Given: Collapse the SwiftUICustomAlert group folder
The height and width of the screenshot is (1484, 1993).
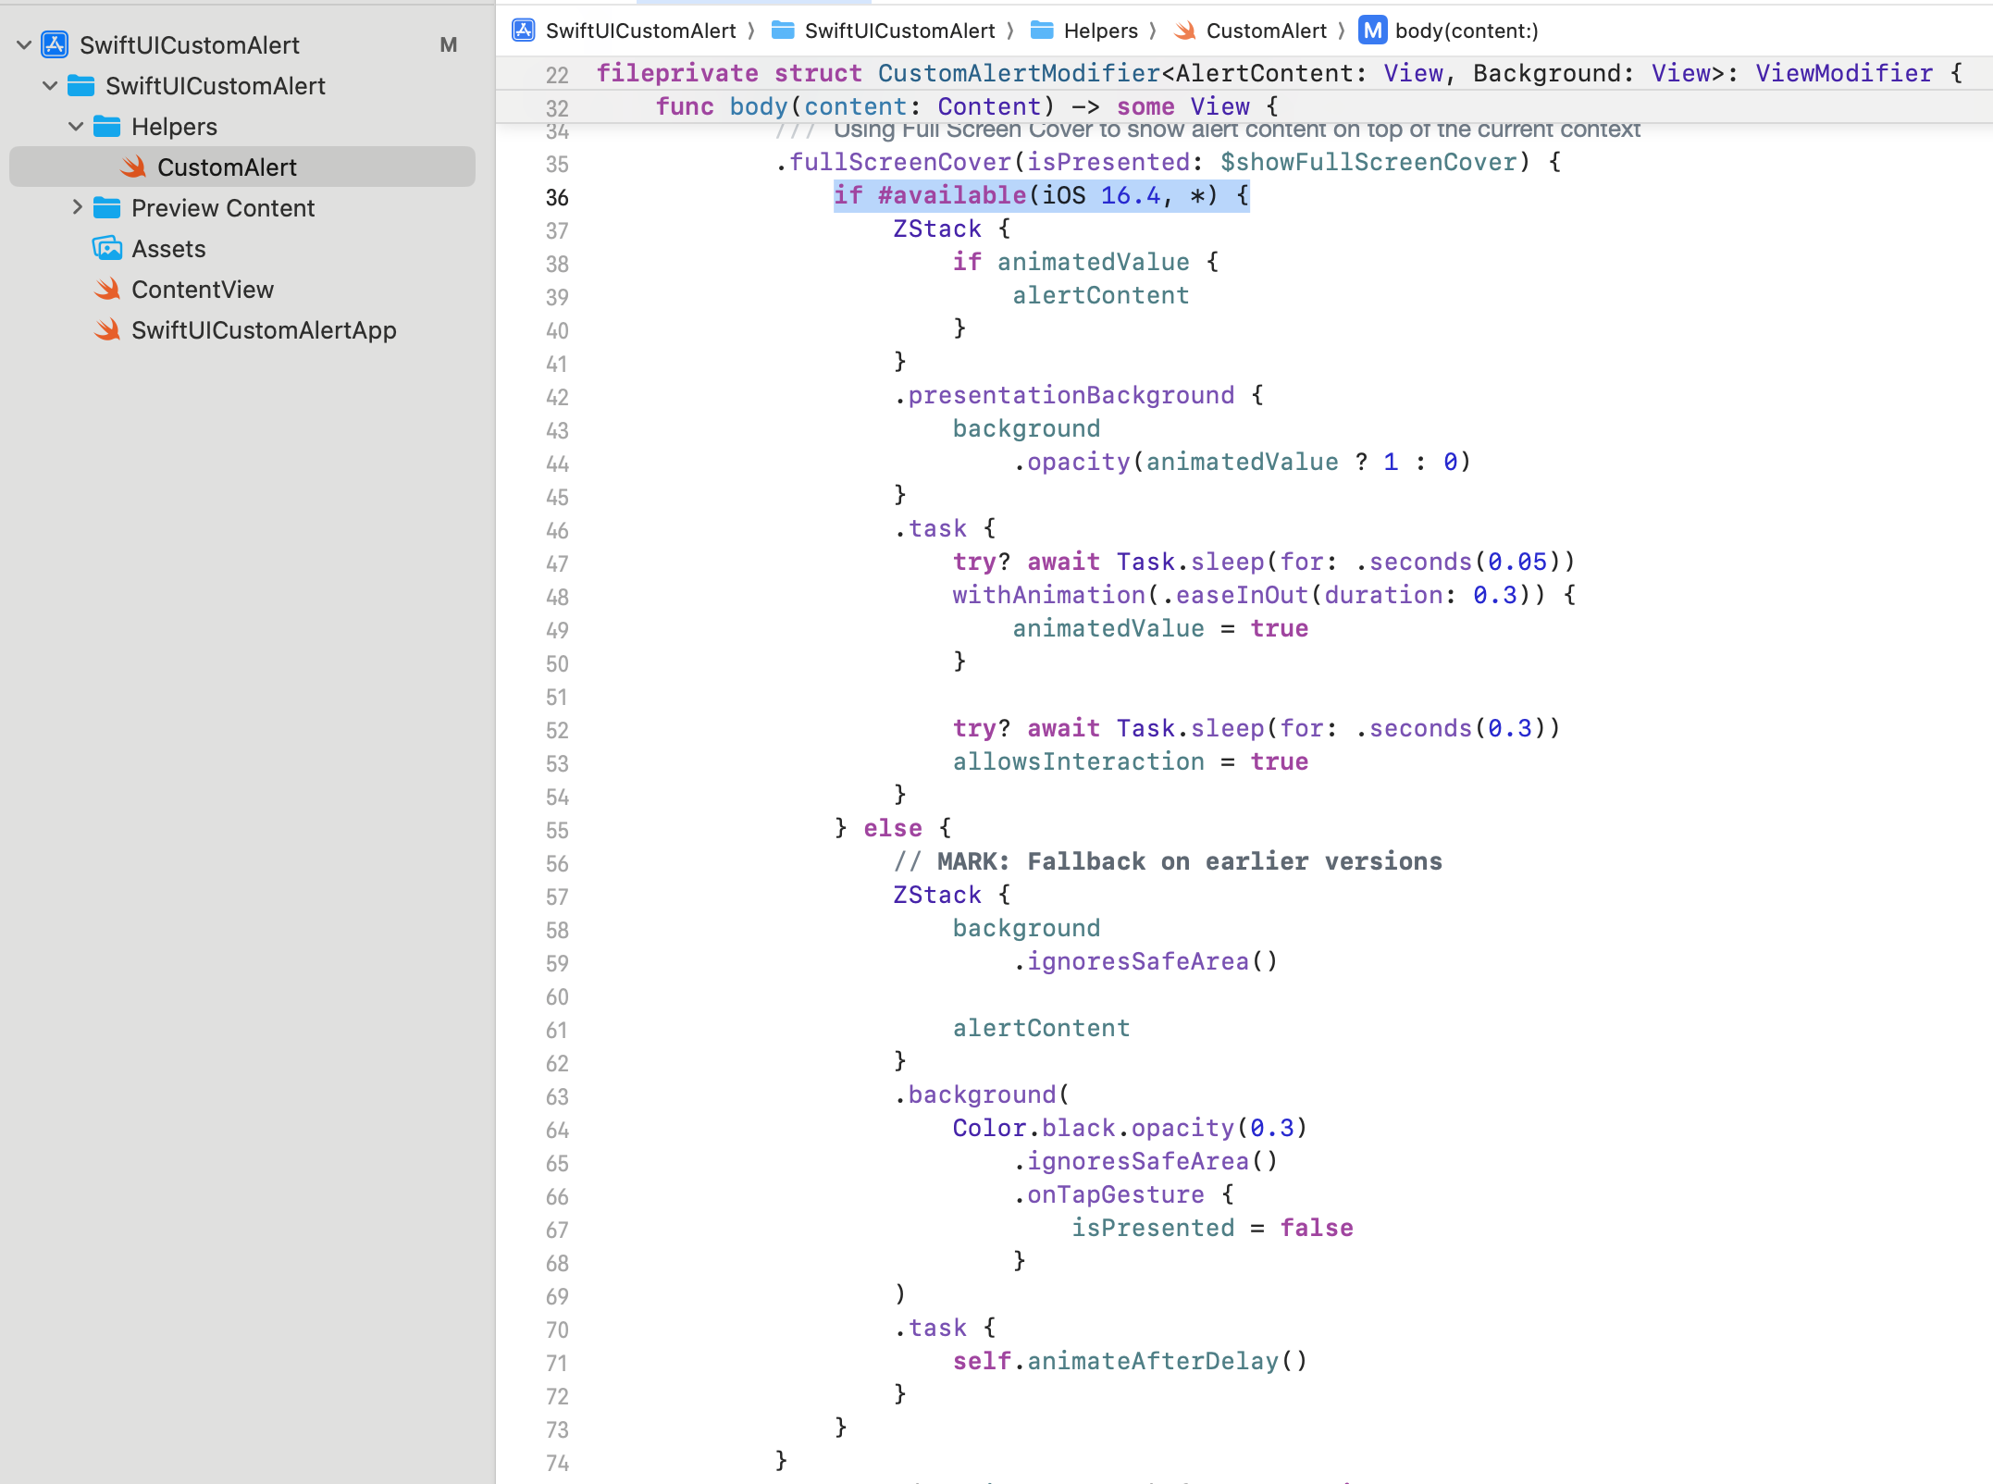Looking at the screenshot, I should pos(50,85).
